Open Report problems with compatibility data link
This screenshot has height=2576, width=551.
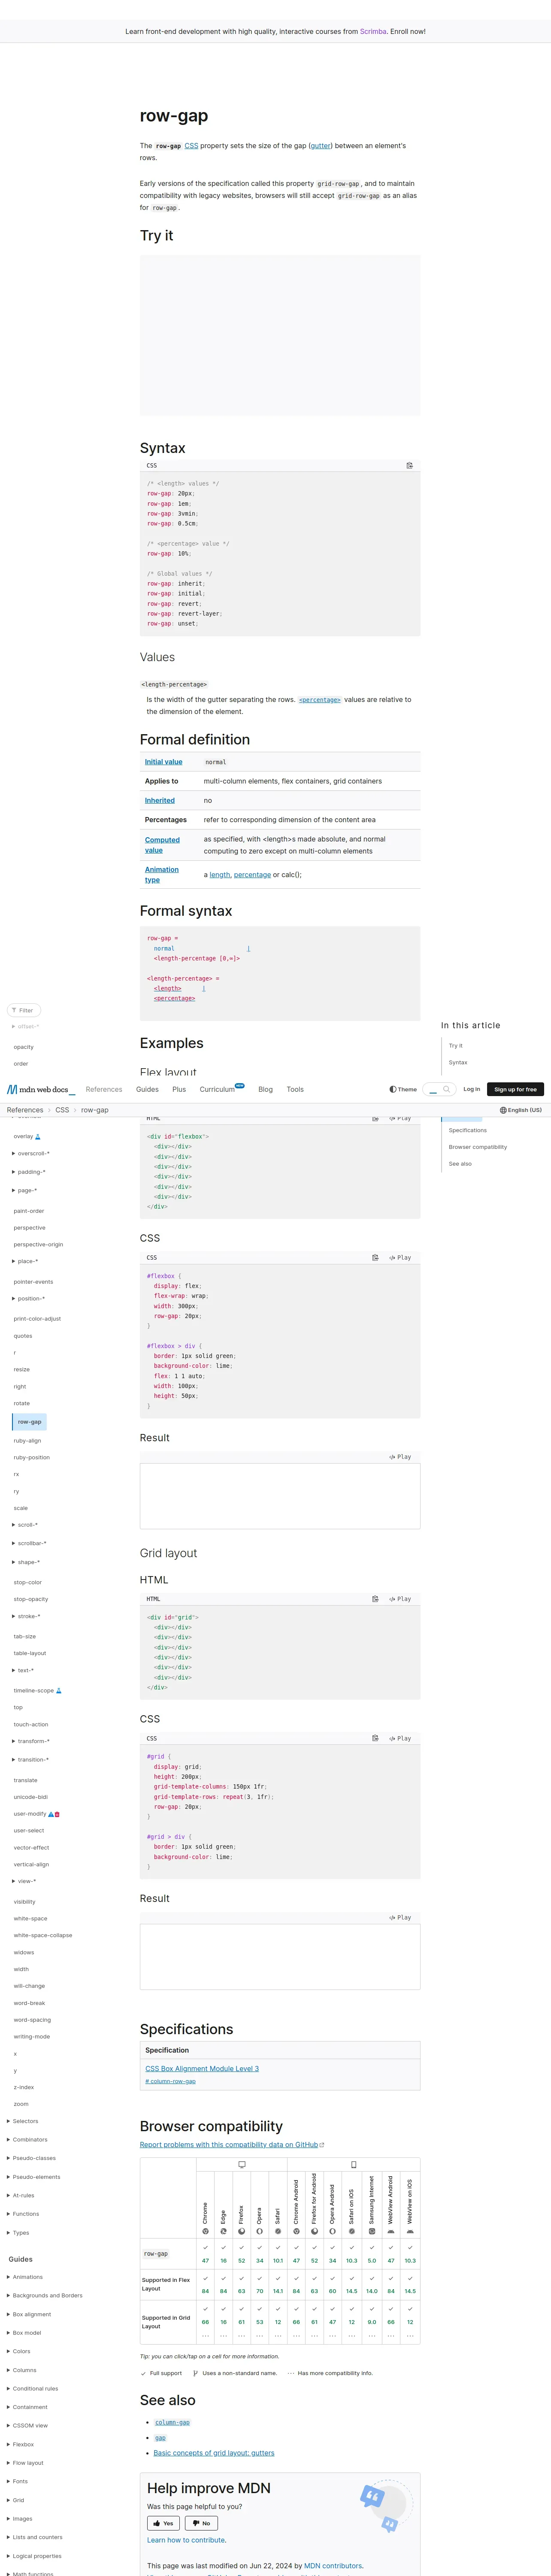[229, 2144]
